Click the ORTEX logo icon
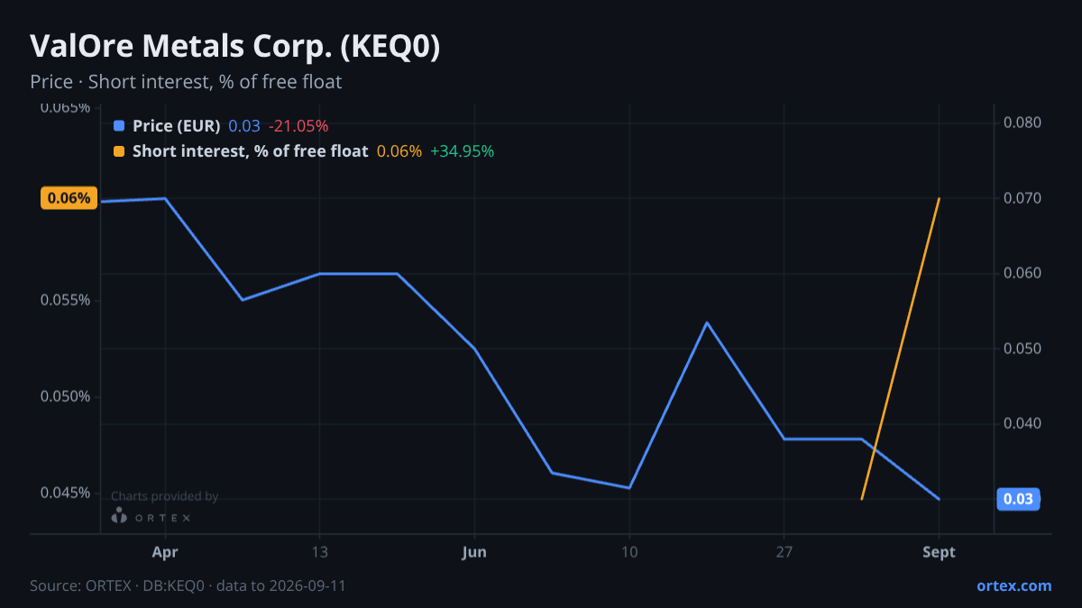 coord(119,516)
